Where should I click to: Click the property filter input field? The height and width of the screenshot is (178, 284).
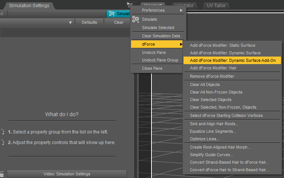[65, 33]
